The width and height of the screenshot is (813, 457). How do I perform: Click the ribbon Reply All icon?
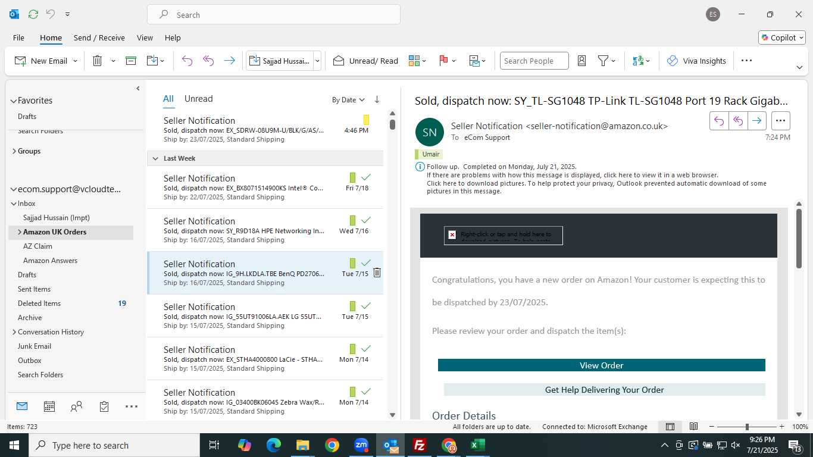coord(208,61)
